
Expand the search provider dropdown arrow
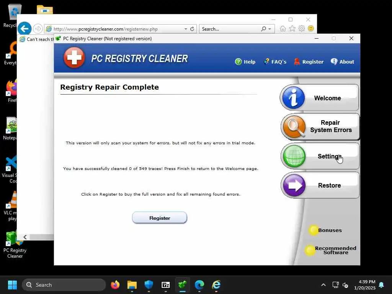click(x=270, y=29)
